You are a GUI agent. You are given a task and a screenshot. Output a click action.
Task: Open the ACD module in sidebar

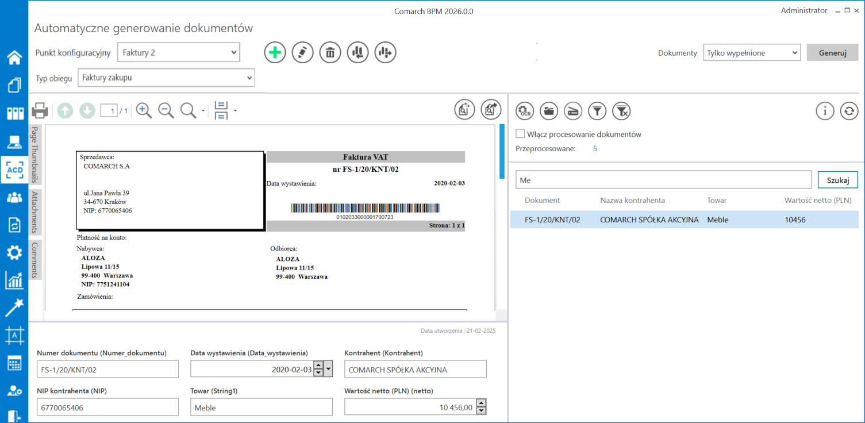[14, 170]
